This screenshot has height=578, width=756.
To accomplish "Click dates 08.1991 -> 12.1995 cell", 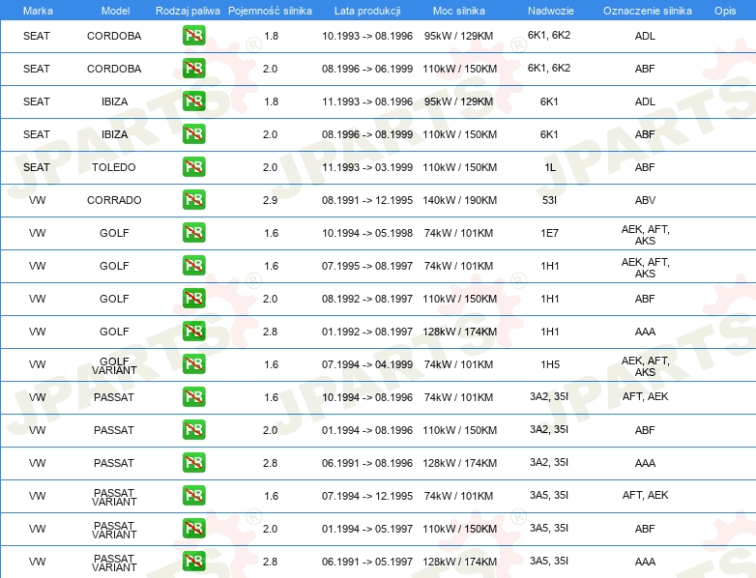I will point(367,200).
